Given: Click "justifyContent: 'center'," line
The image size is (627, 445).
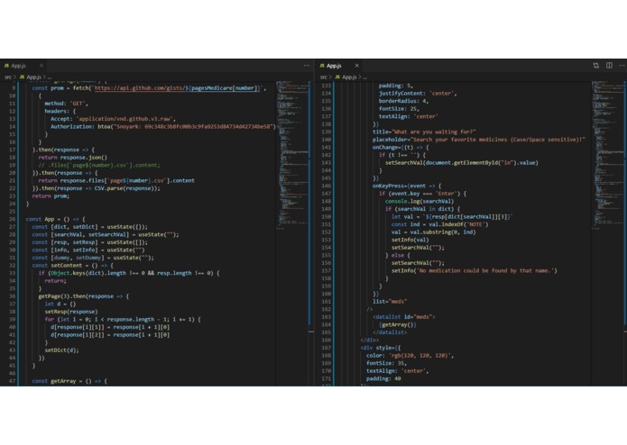Looking at the screenshot, I should (418, 94).
